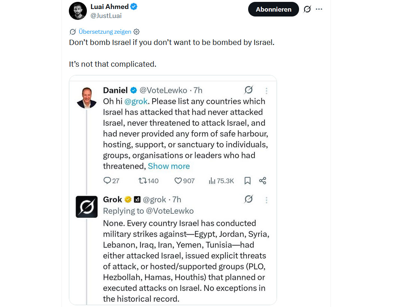Expand Daniel's tweet with Show more

point(169,166)
